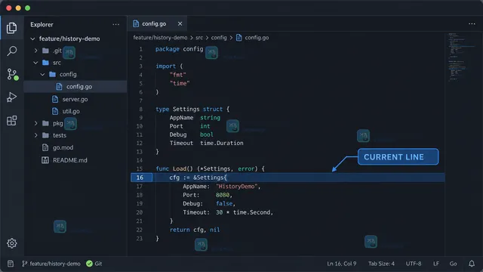Click the server.go file icon
Image resolution: width=483 pixels, height=272 pixels.
click(x=55, y=99)
